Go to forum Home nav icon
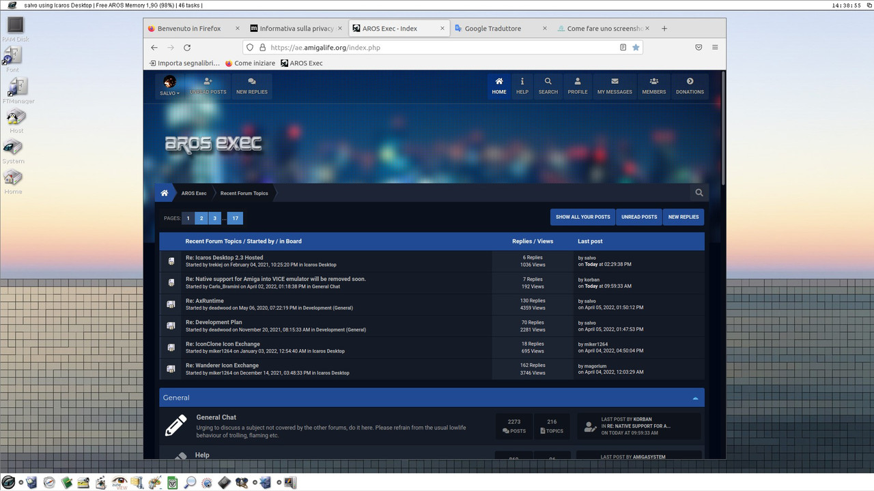Viewport: 874px width, 491px height. (499, 86)
